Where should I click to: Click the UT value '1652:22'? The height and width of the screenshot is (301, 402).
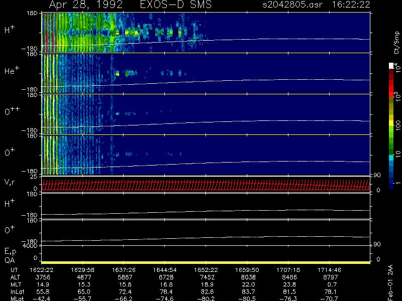[x=206, y=270]
